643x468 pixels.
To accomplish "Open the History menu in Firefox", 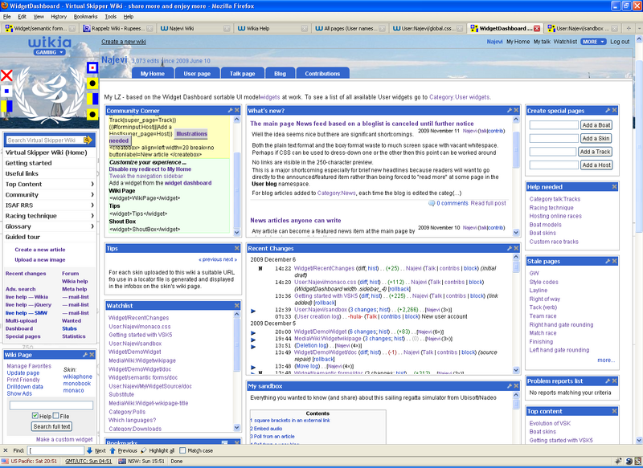I will [59, 16].
